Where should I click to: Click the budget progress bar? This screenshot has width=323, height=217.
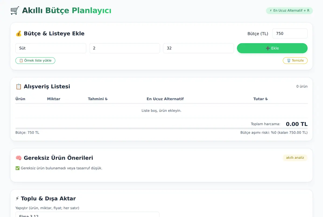(x=161, y=128)
